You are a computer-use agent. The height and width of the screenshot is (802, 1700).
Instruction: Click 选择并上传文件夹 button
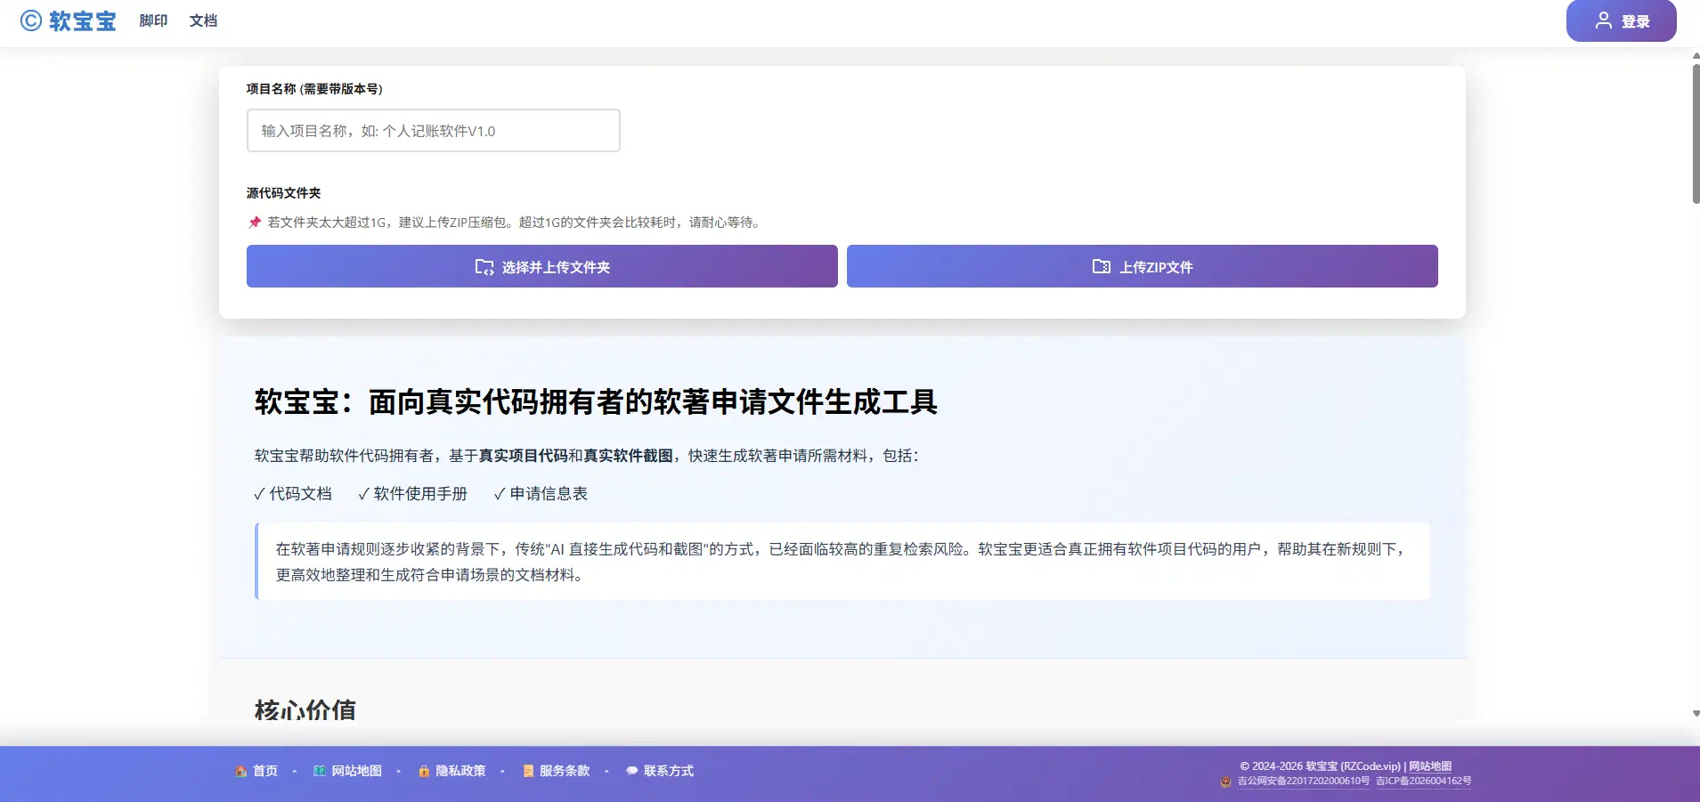click(542, 266)
